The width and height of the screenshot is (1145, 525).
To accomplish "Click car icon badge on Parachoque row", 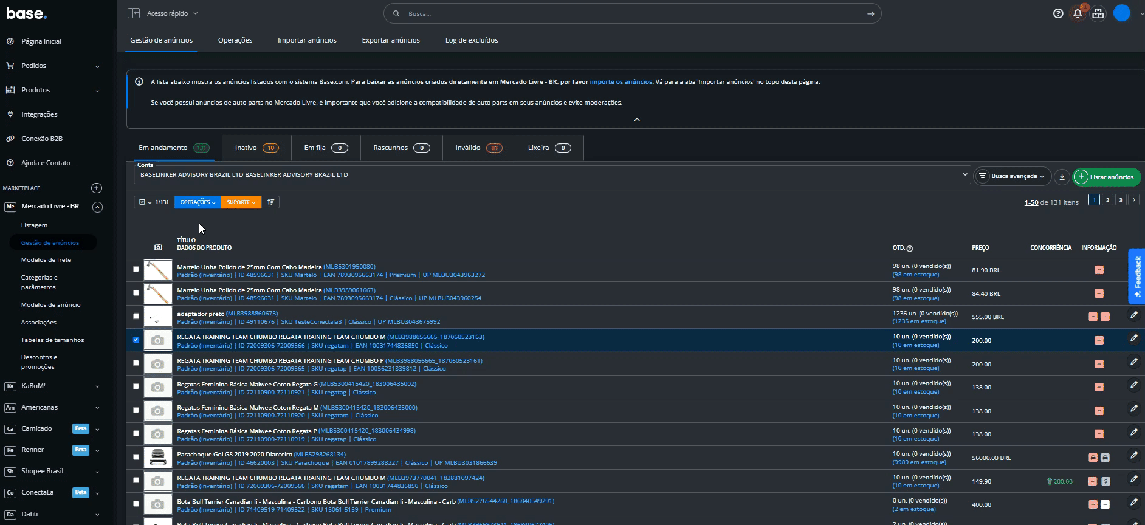I will click(x=1093, y=458).
